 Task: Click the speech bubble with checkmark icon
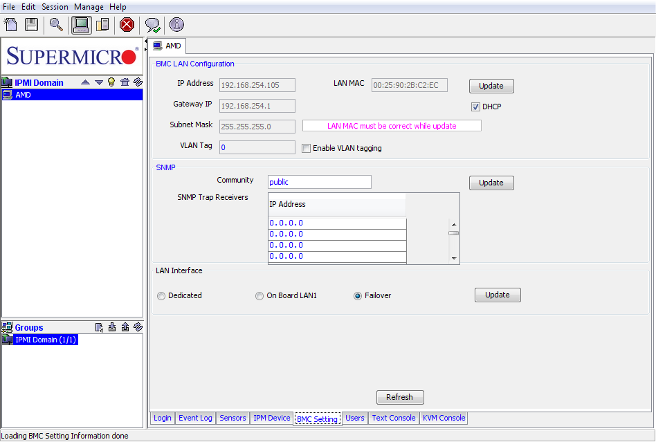pos(152,26)
